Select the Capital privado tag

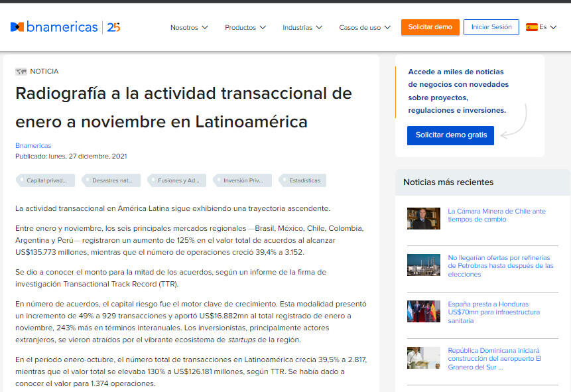[46, 180]
